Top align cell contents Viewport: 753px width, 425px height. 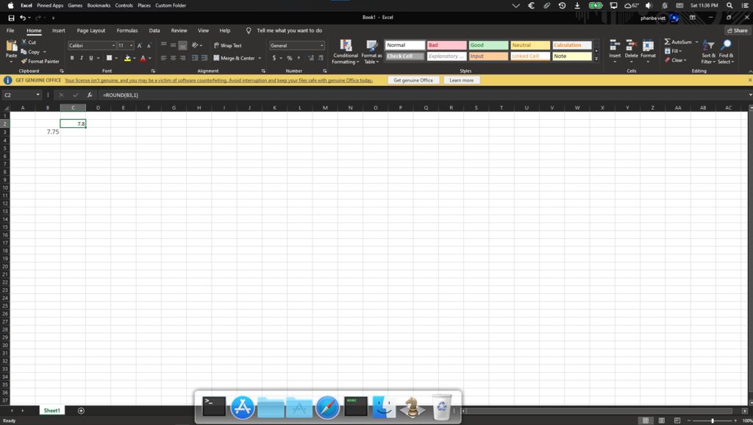pos(164,45)
